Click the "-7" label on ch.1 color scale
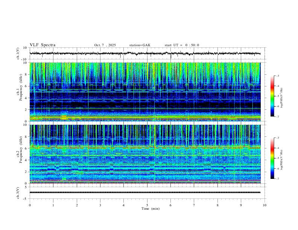Image resolution: width=298 pixels, height=230 pixels. point(277,117)
